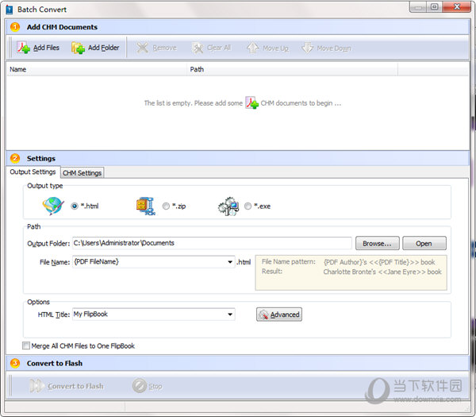
Task: Click the Open output folder button
Action: point(424,244)
